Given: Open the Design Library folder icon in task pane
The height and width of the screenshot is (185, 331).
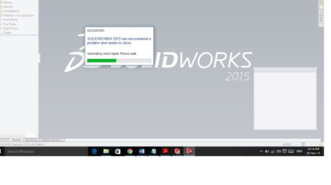Looking at the screenshot, I should pyautogui.click(x=321, y=7).
